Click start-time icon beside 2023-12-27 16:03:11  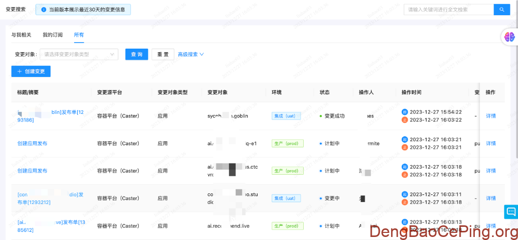[405, 194]
